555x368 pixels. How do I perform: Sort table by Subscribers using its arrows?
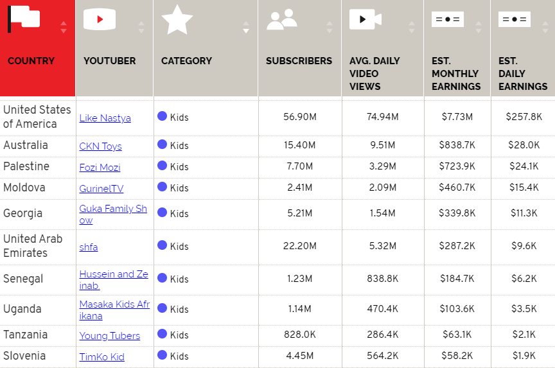click(330, 27)
